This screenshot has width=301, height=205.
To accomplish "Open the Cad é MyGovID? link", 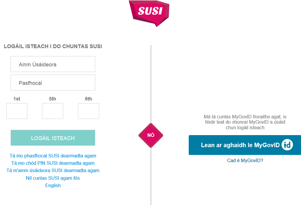I will click(245, 160).
